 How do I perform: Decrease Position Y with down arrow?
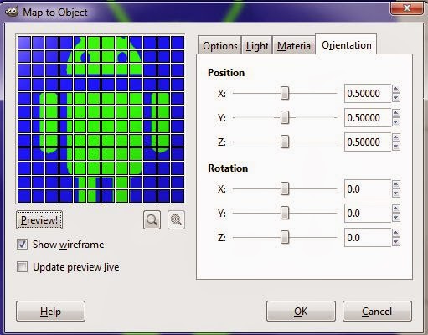tap(396, 122)
